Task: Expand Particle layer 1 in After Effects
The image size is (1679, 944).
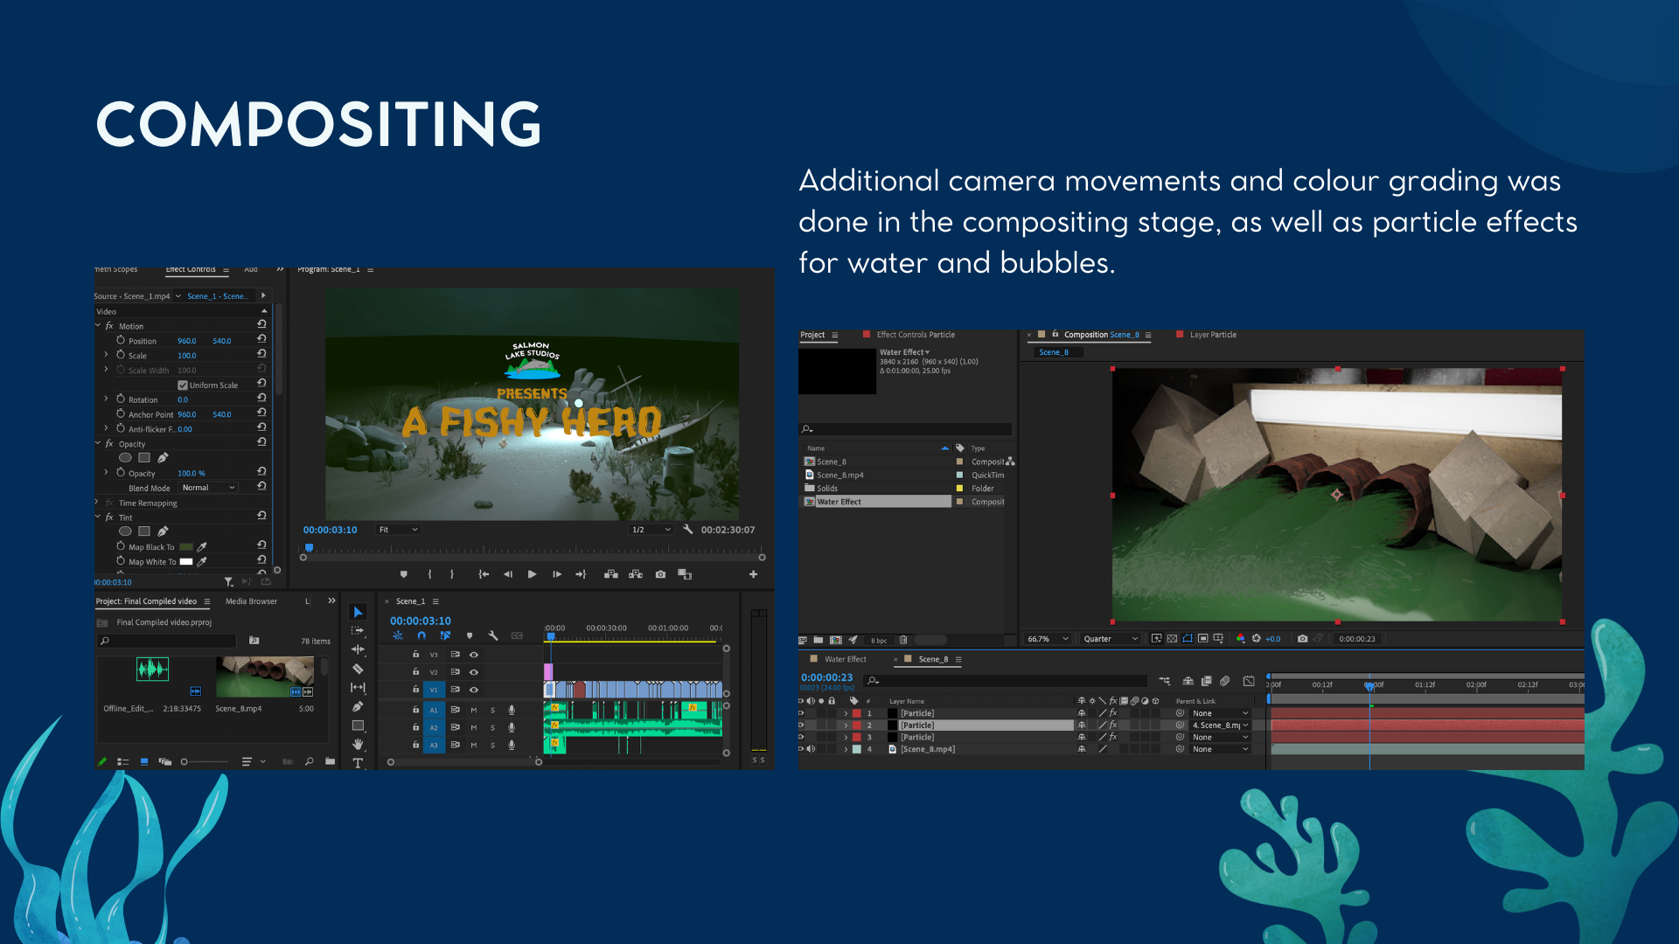Action: tap(846, 713)
